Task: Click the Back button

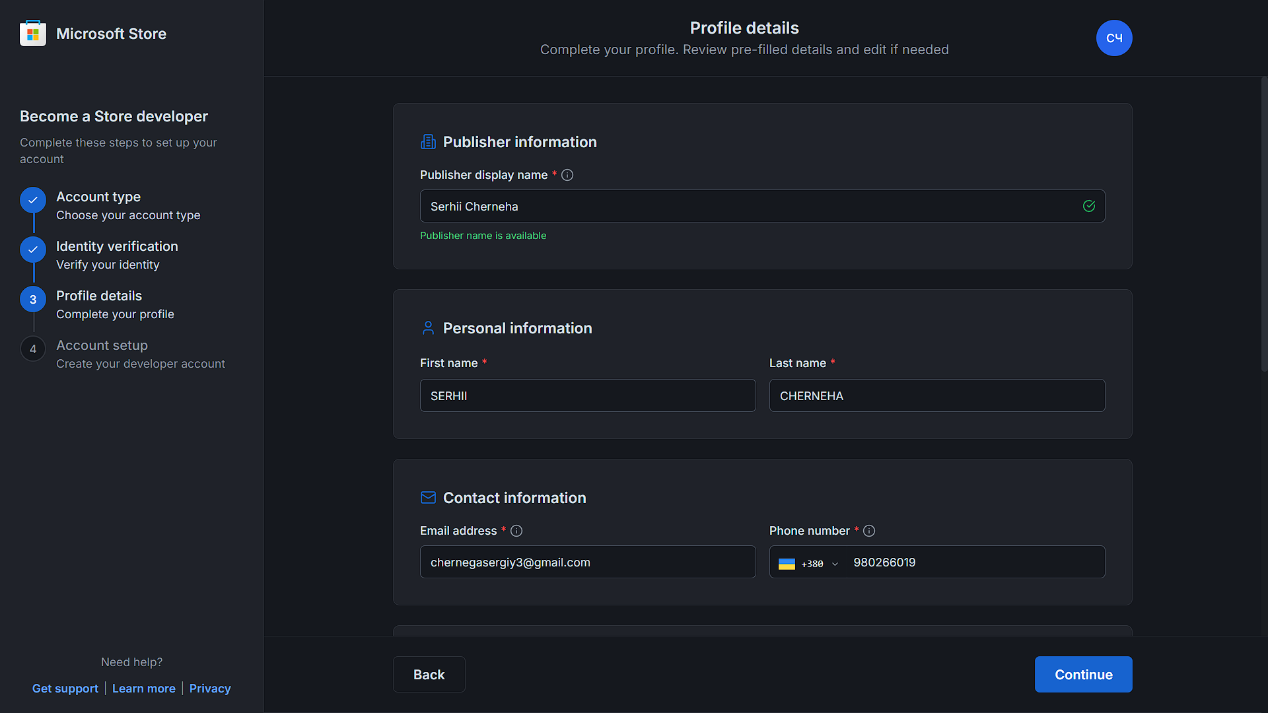Action: pyautogui.click(x=429, y=674)
